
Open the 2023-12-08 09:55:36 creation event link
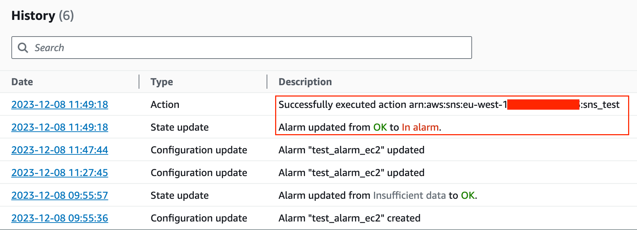coord(59,218)
